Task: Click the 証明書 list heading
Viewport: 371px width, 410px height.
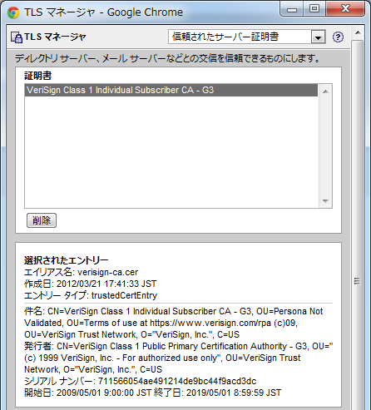Action: coord(38,76)
